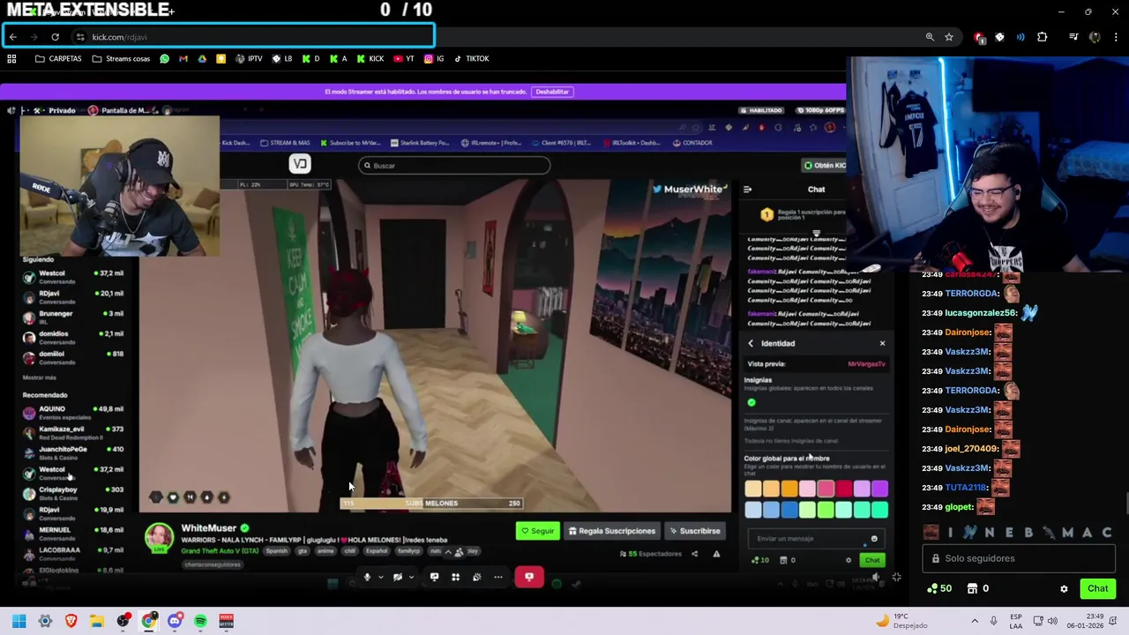
Task: Click the exit fullscreen icon near video corner
Action: coord(896,577)
